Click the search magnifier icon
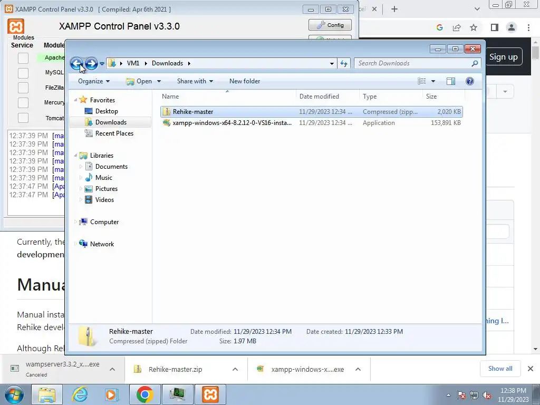The width and height of the screenshot is (540, 405). coord(475,63)
